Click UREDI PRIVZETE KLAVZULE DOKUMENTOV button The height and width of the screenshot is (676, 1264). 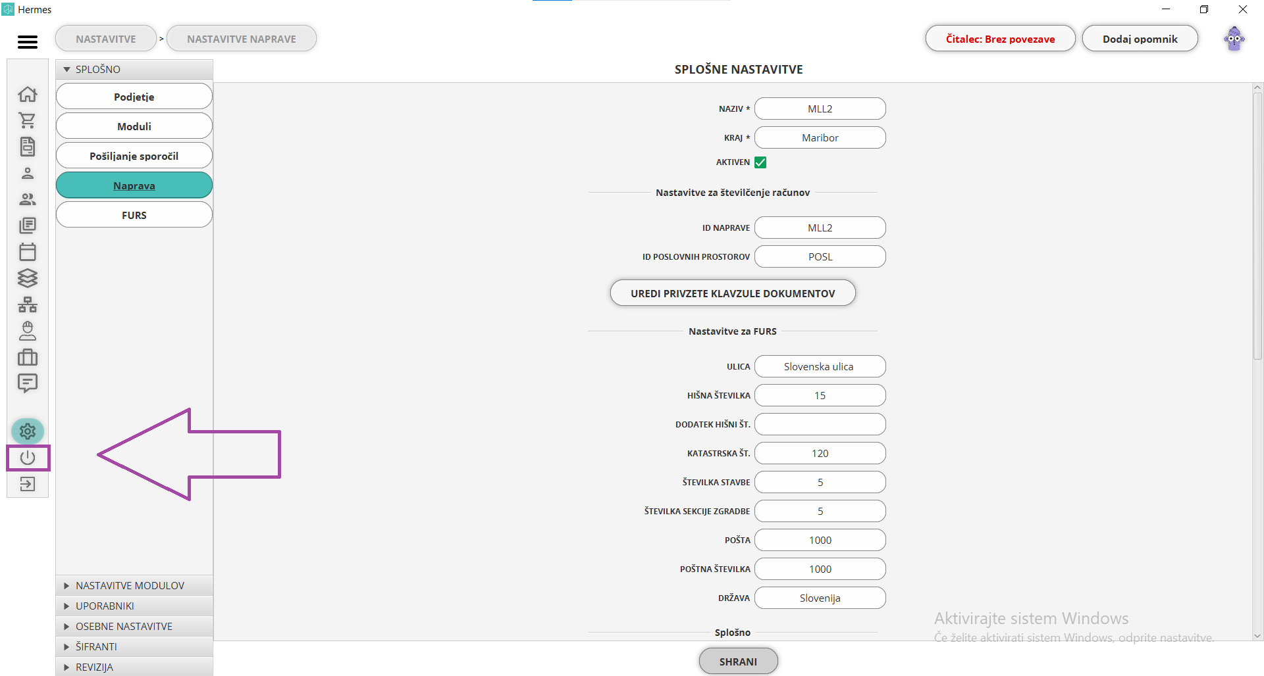[733, 293]
